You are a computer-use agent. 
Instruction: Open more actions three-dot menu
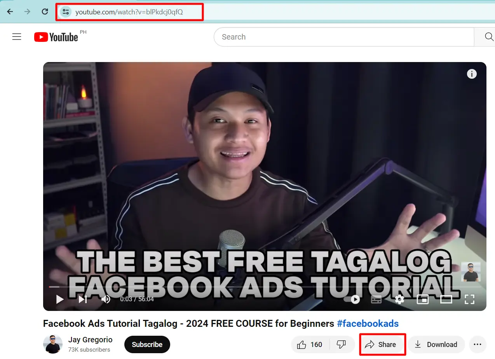478,344
